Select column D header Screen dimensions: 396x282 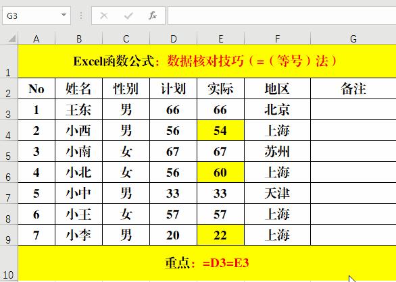point(173,39)
